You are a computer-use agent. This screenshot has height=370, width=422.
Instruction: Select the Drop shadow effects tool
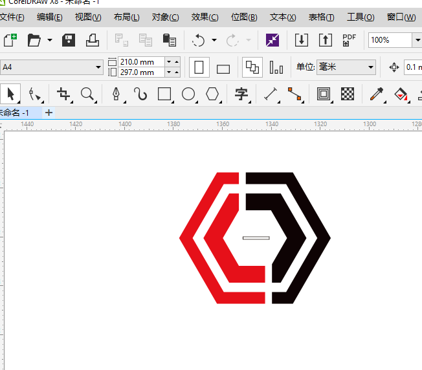(x=324, y=94)
